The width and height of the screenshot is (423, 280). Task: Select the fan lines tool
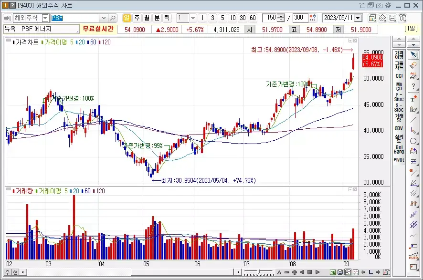coord(413,183)
